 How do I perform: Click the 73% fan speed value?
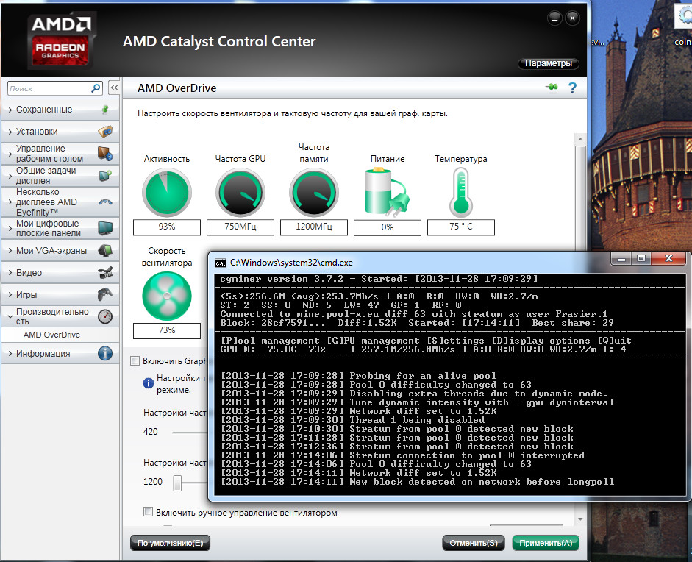[x=167, y=330]
